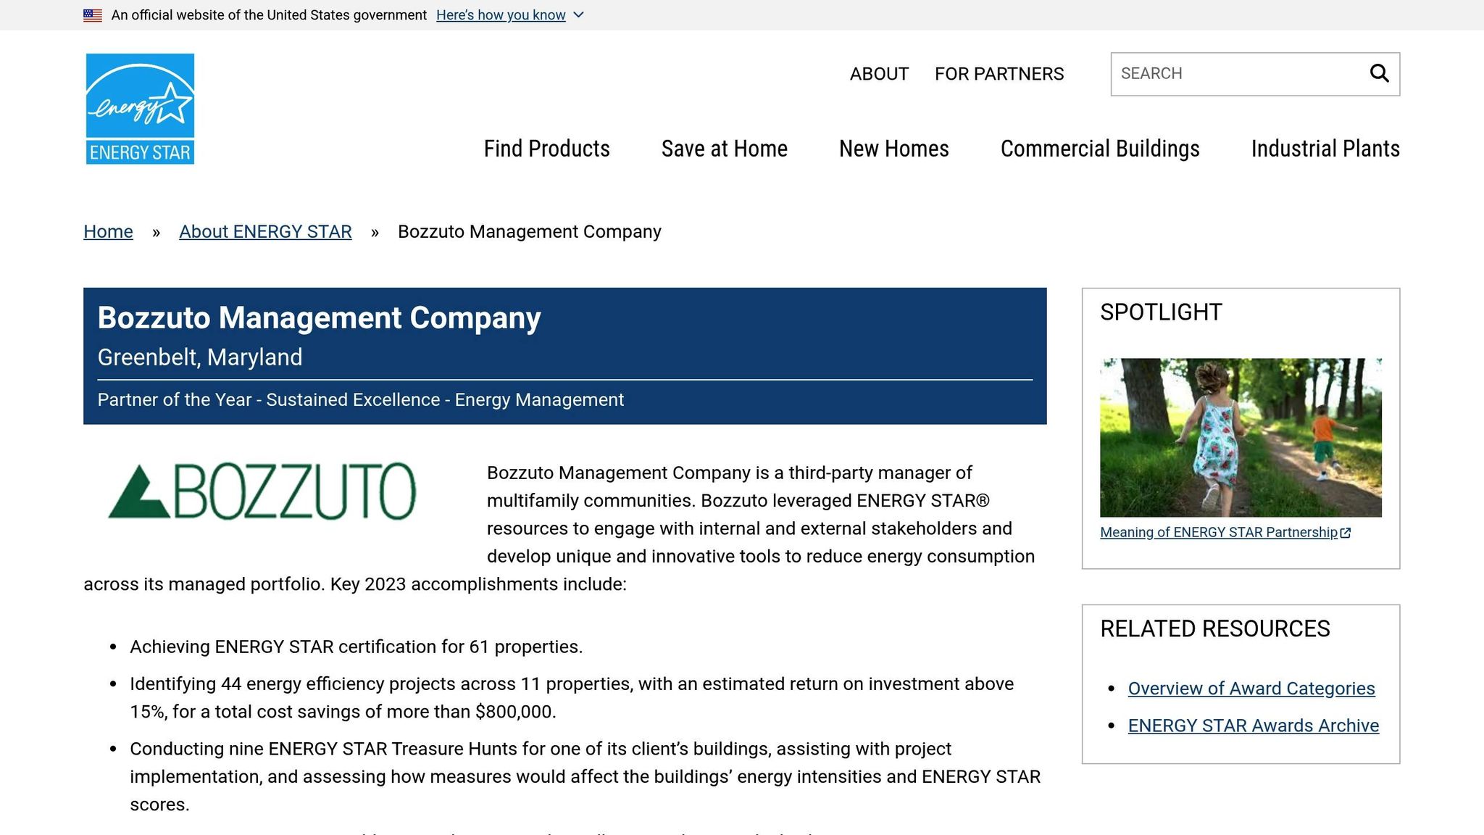
Task: Visit ENERGY STAR Awards Archive link
Action: (1254, 726)
